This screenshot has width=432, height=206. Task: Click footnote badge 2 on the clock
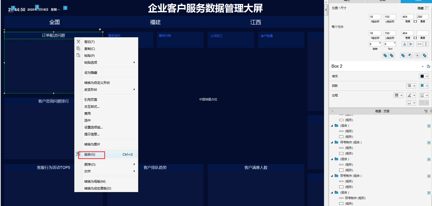pos(13,8)
